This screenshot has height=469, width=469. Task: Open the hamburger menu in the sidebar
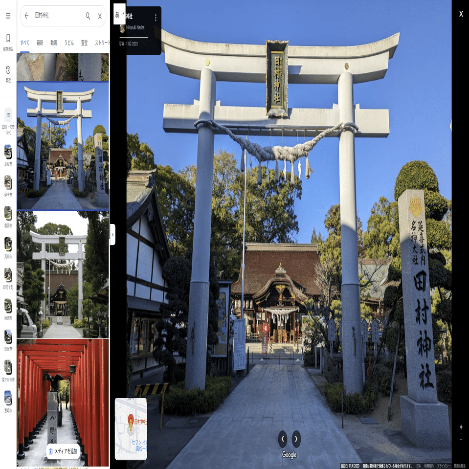pos(8,16)
